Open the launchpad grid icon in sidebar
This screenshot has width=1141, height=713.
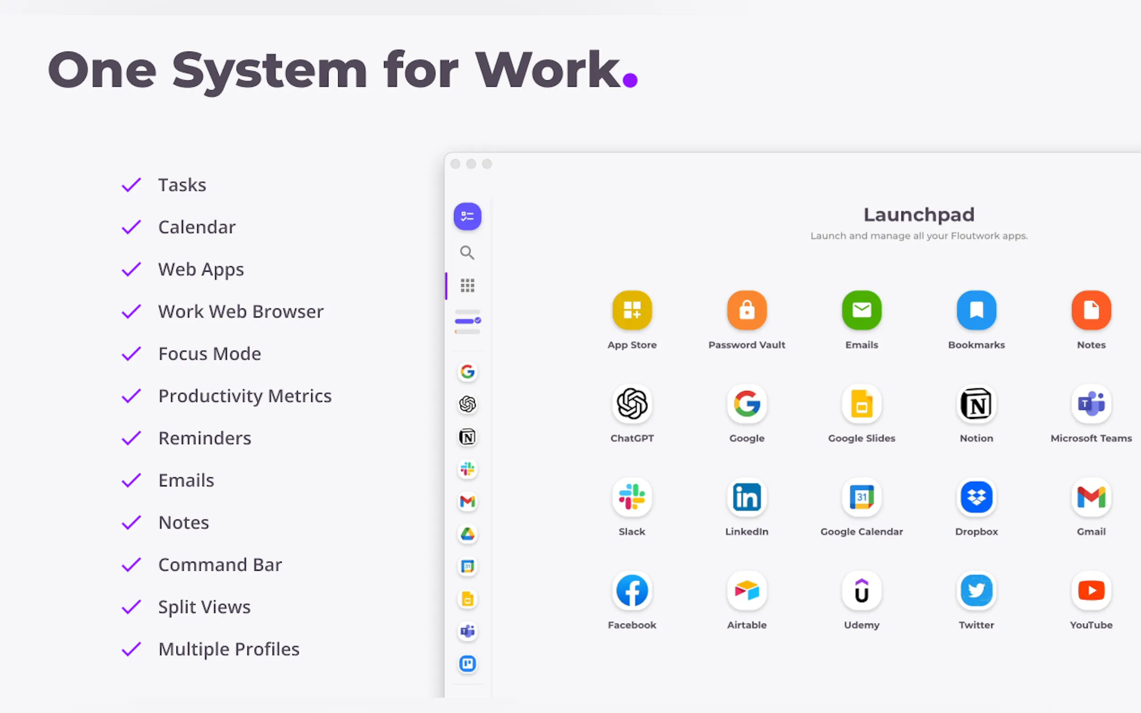pos(467,285)
